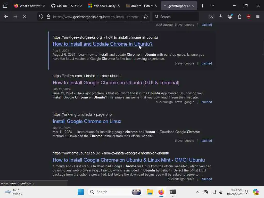This screenshot has height=198, width=264.
Task: Focus the URL address bar
Action: pos(96,17)
